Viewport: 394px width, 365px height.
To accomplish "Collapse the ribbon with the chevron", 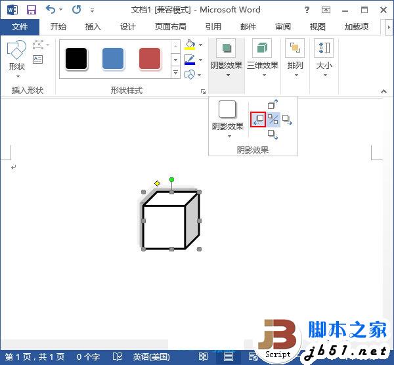I will [x=383, y=91].
